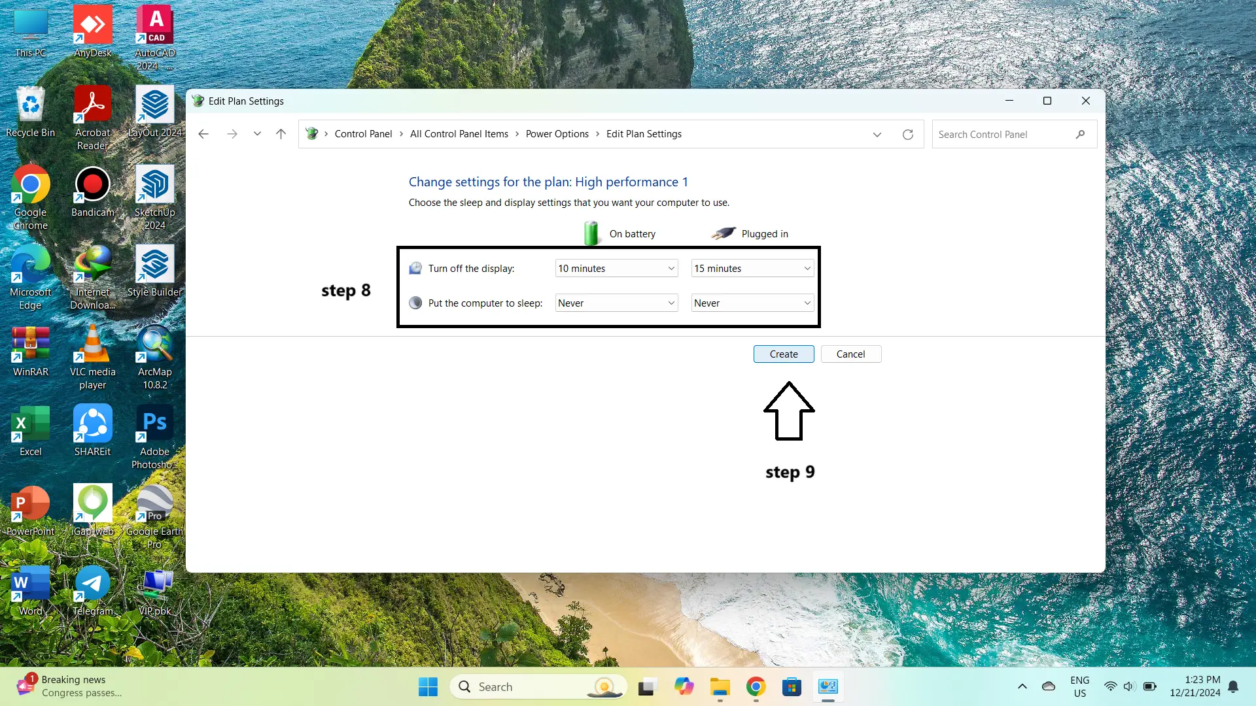This screenshot has height=706, width=1256.
Task: Click the Create button
Action: click(783, 354)
